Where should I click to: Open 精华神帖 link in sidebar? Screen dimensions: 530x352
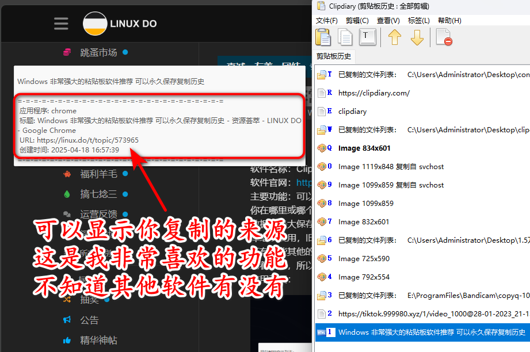pos(98,340)
